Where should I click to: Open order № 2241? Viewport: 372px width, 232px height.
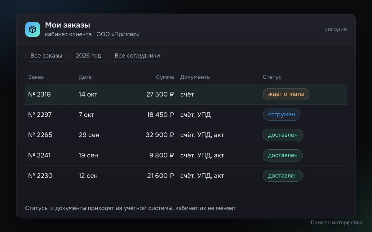click(x=186, y=155)
